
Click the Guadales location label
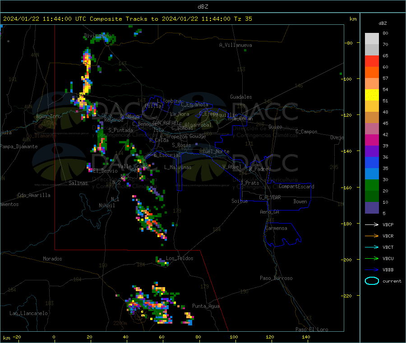pyautogui.click(x=241, y=97)
